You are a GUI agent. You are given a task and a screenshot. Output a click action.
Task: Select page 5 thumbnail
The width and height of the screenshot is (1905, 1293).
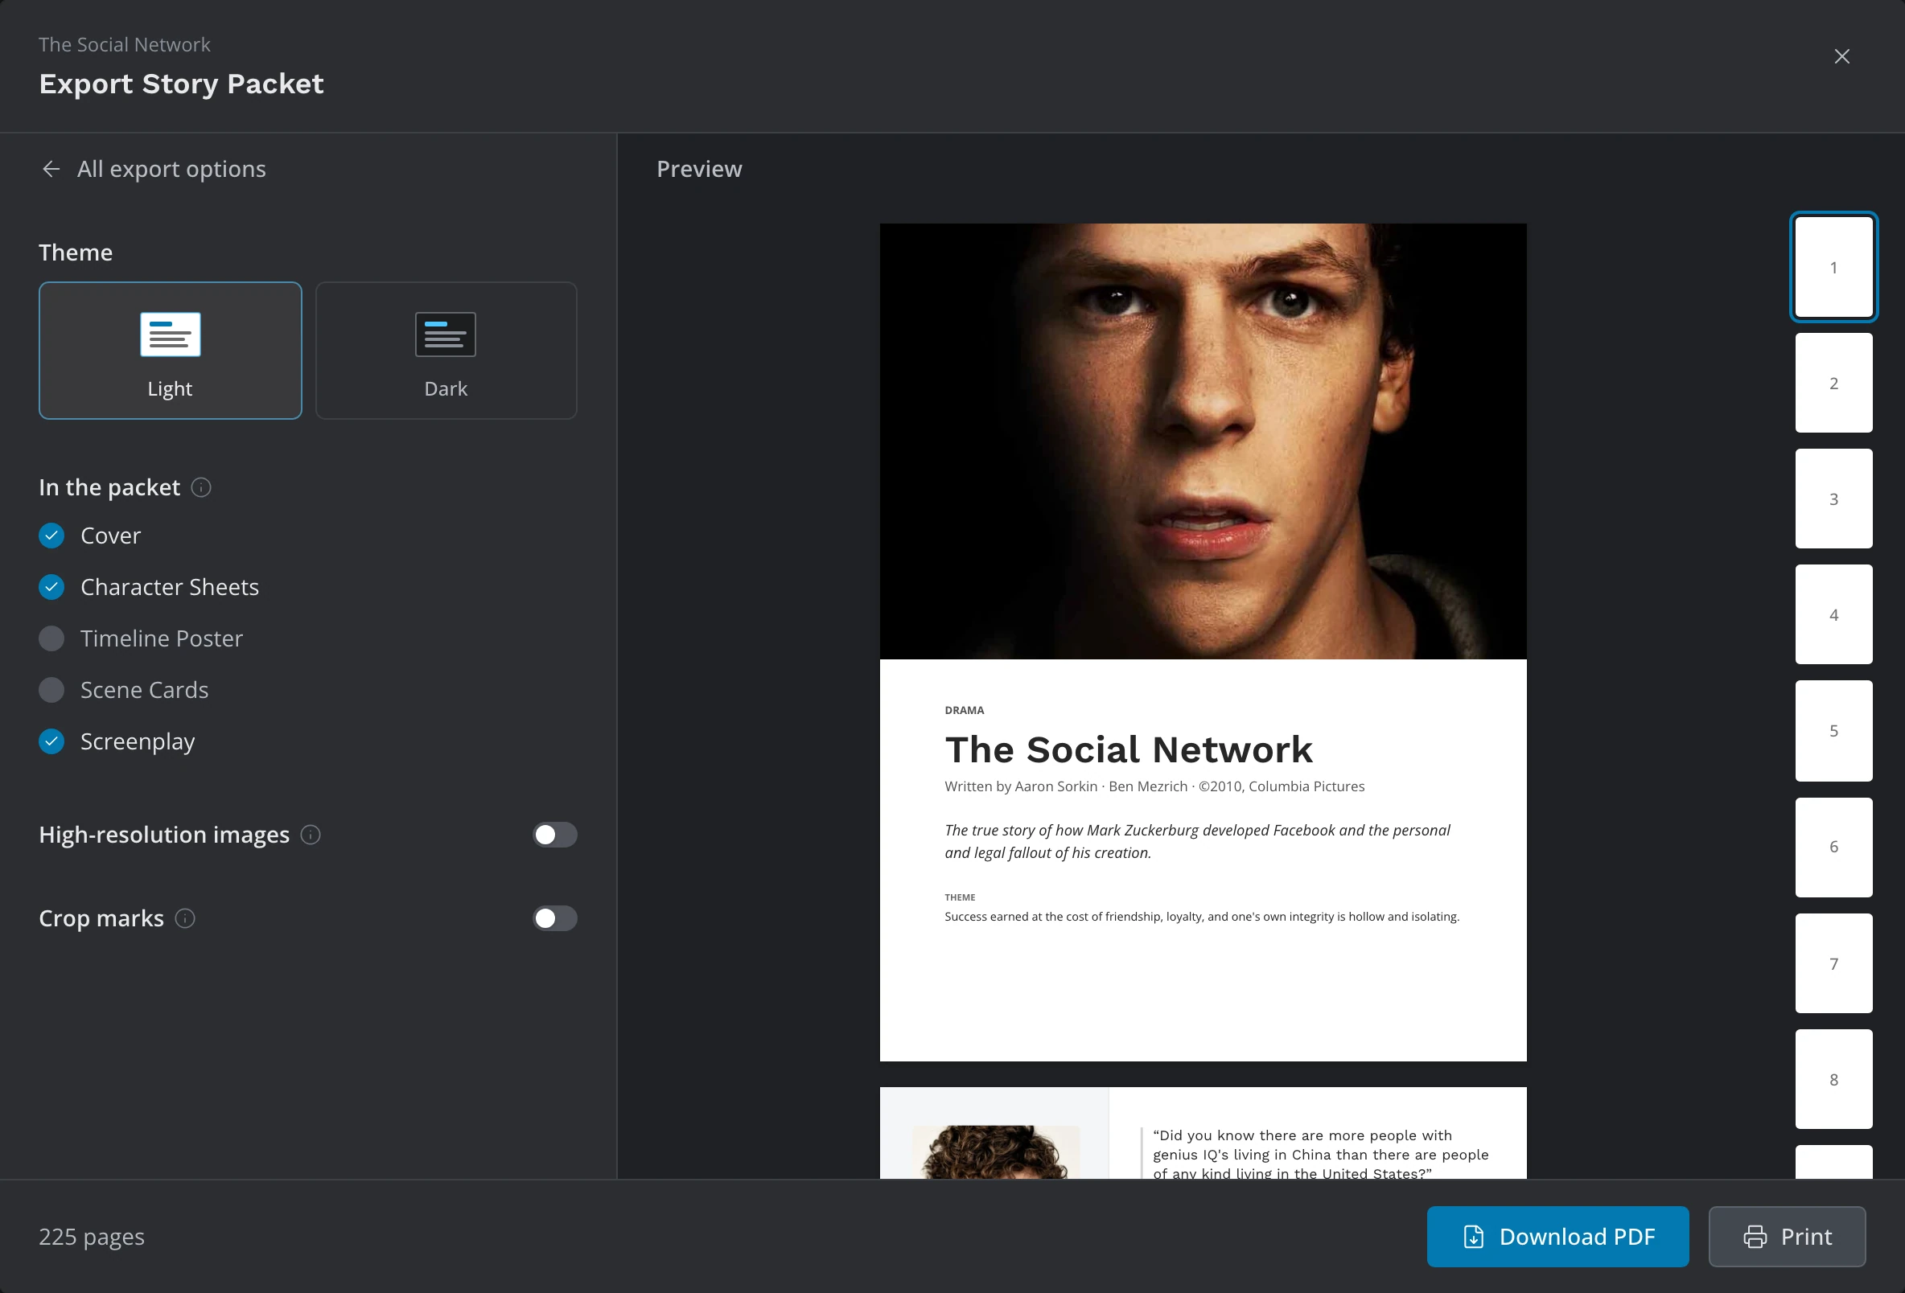pos(1833,731)
